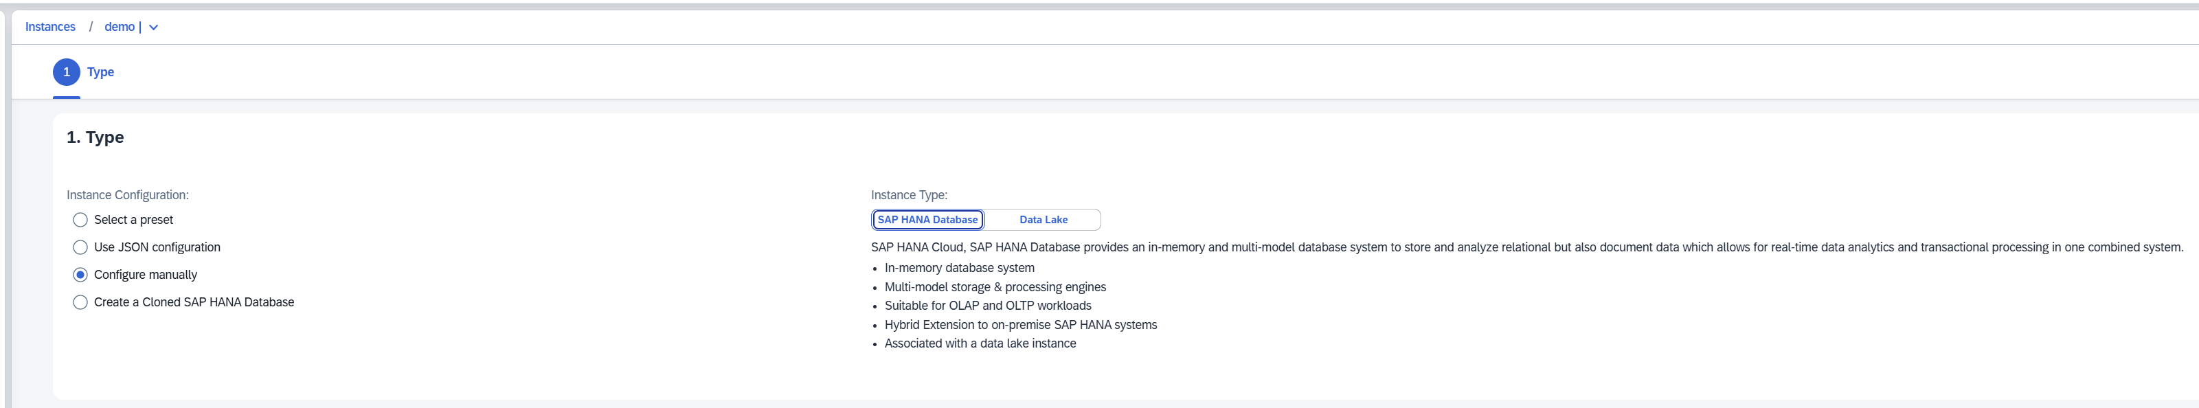The height and width of the screenshot is (408, 2199).
Task: Click the 'In-memory database system' bullet
Action: pyautogui.click(x=960, y=268)
